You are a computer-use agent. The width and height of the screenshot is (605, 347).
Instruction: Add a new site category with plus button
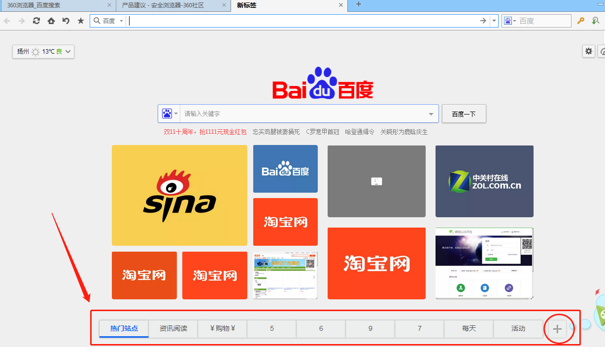(558, 329)
